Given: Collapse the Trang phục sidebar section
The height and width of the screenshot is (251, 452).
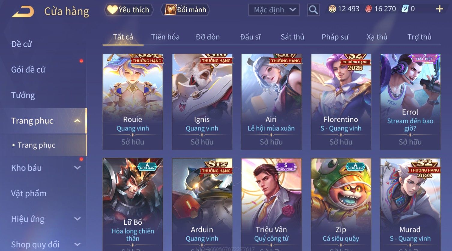Looking at the screenshot, I should [77, 121].
